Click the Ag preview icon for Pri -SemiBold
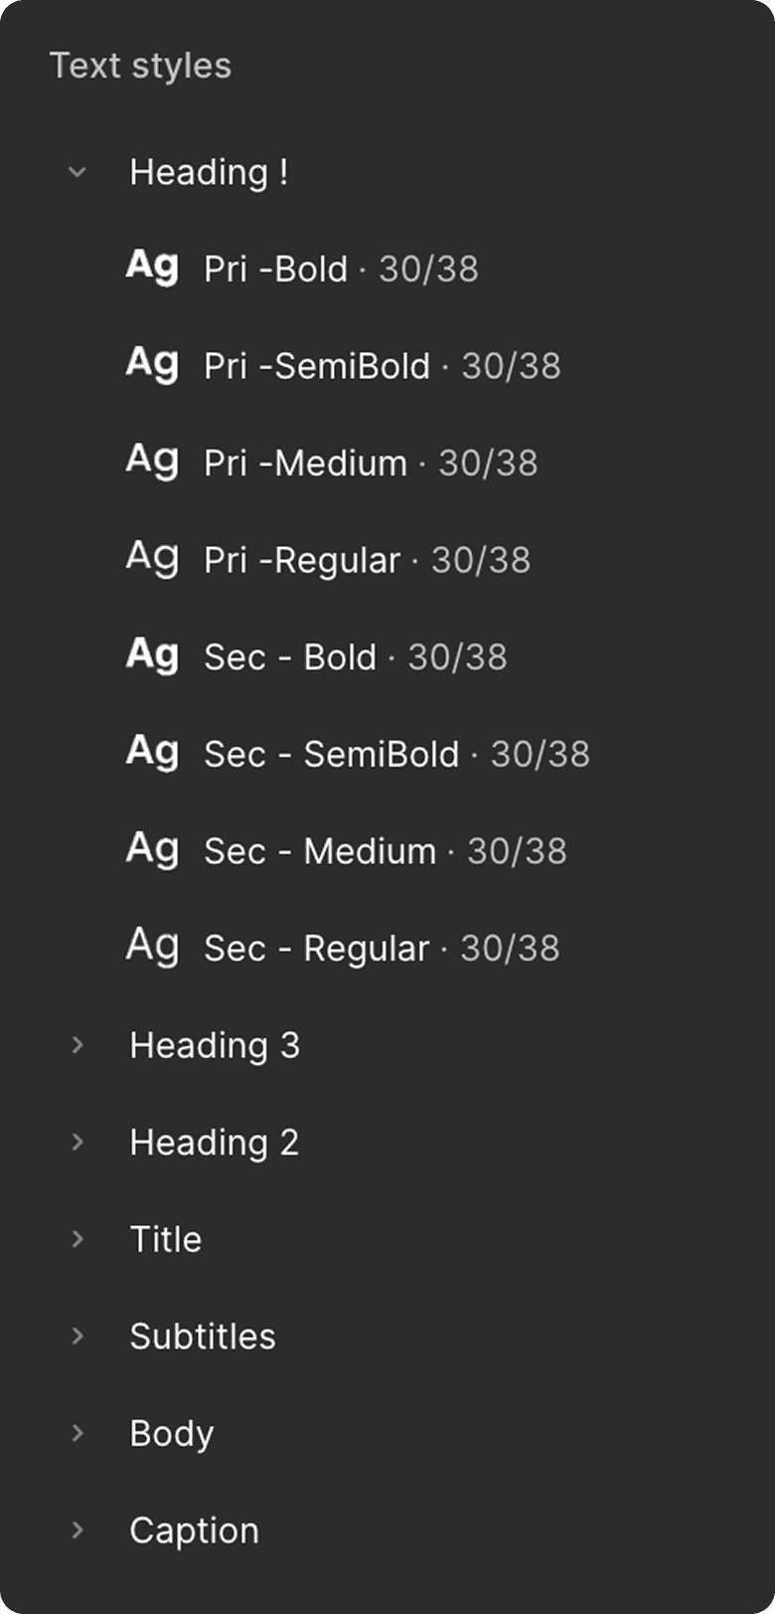The height and width of the screenshot is (1614, 775). [152, 365]
